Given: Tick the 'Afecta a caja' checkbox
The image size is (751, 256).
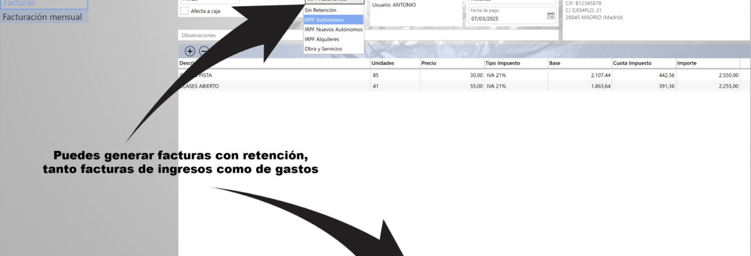Looking at the screenshot, I should tap(184, 10).
